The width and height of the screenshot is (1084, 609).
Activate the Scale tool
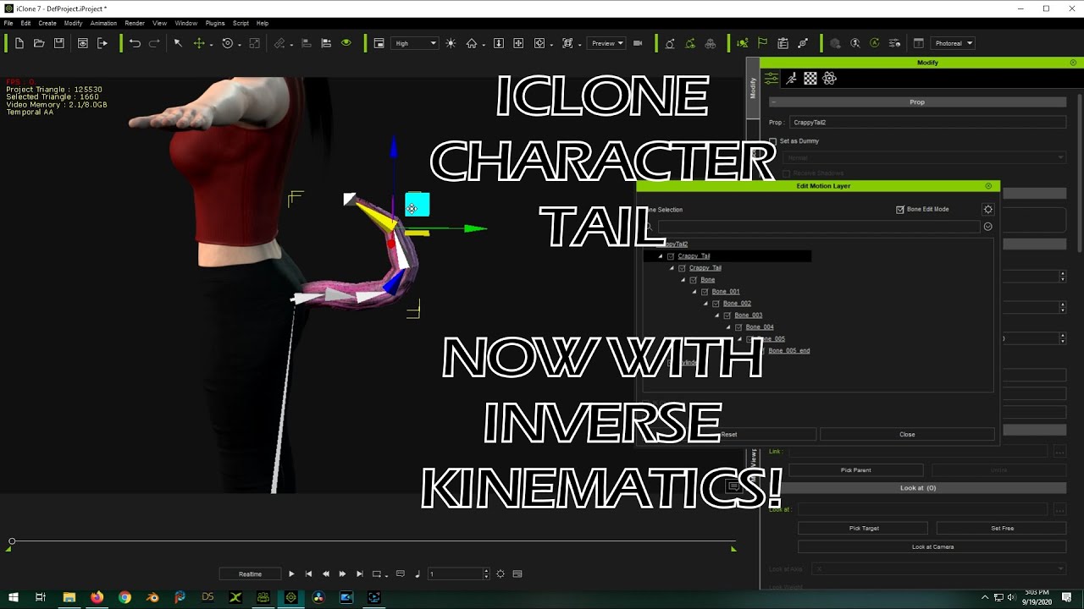click(253, 43)
